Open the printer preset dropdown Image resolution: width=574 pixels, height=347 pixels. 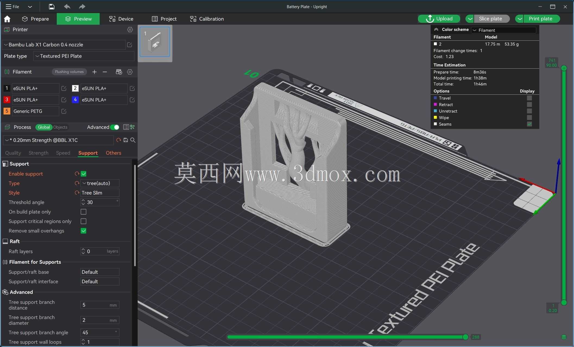coord(64,45)
